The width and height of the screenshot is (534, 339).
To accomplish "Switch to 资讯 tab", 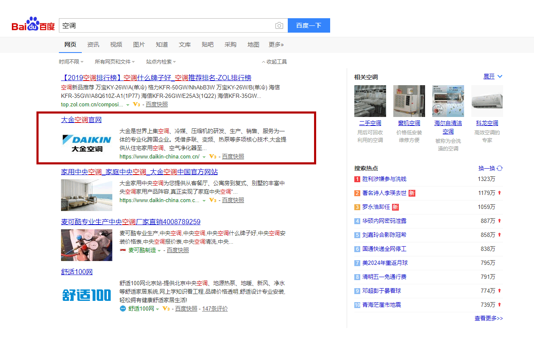I will 93,44.
